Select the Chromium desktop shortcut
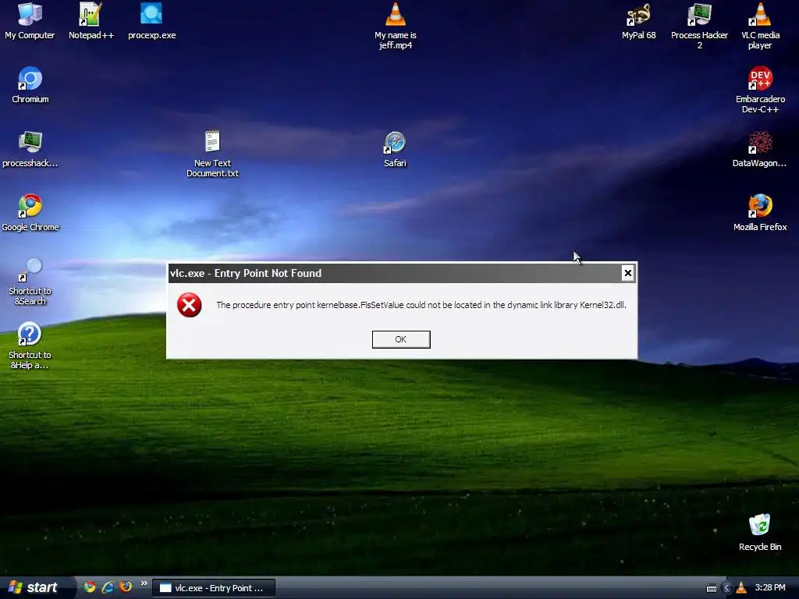This screenshot has width=799, height=599. (30, 85)
